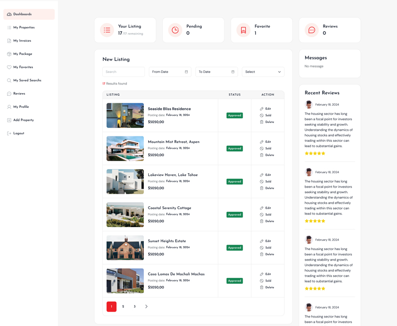Open the Select status dropdown
The image size is (397, 326).
[x=263, y=72]
